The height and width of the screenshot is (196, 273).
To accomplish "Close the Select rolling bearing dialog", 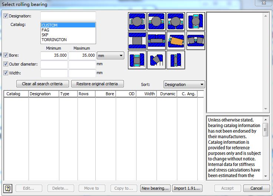I will [264, 3].
